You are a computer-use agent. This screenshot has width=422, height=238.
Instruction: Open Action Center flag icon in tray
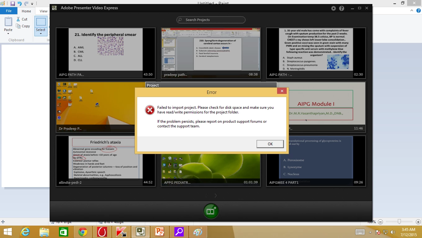[x=378, y=232]
